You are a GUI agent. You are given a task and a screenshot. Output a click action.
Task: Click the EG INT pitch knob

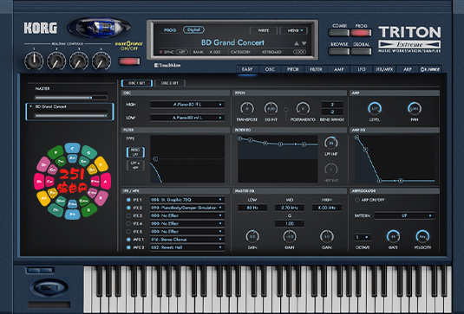pos(271,109)
